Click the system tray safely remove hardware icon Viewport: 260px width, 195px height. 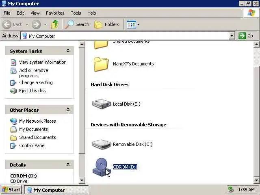coord(231,190)
